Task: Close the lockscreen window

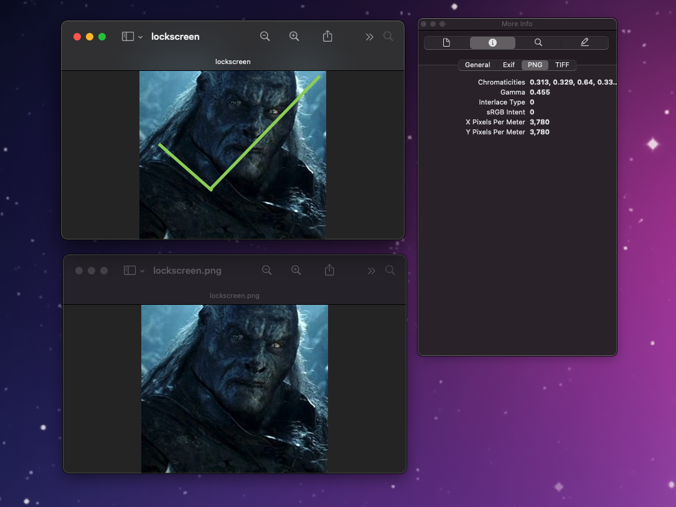Action: [x=77, y=37]
